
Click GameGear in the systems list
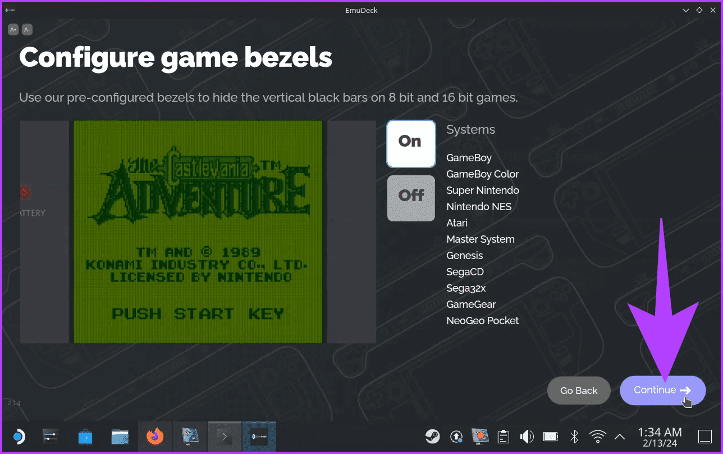click(x=471, y=305)
